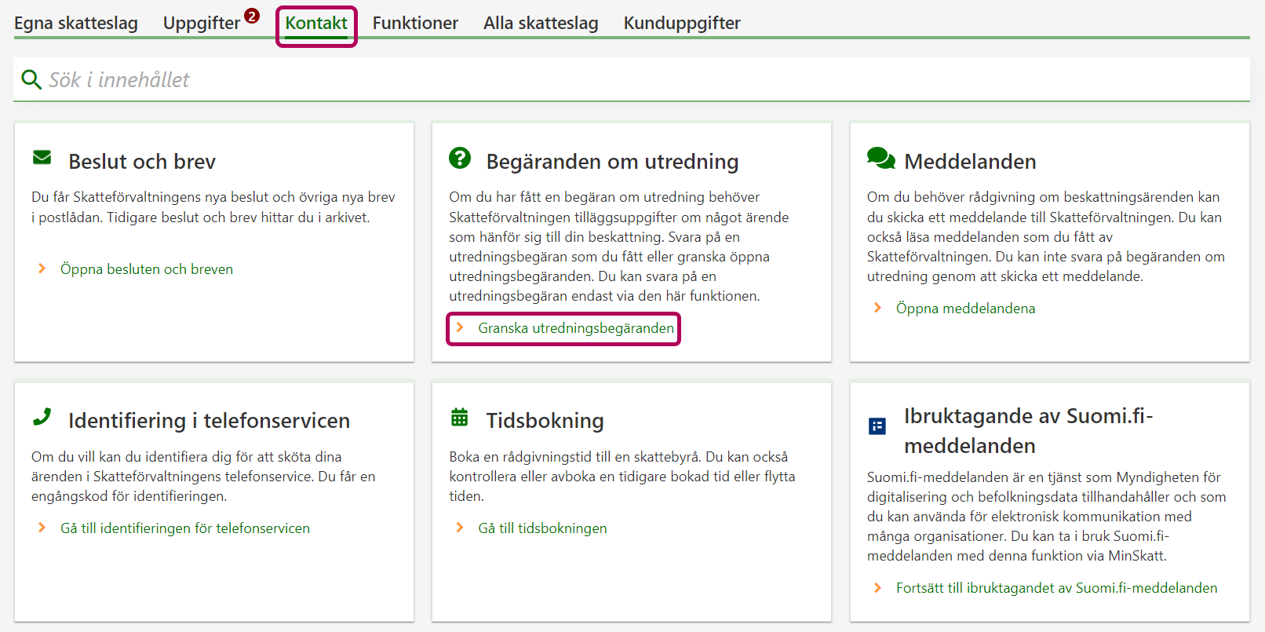This screenshot has height=632, width=1265.
Task: Click the red notification badge on Uppgifter
Action: [252, 16]
